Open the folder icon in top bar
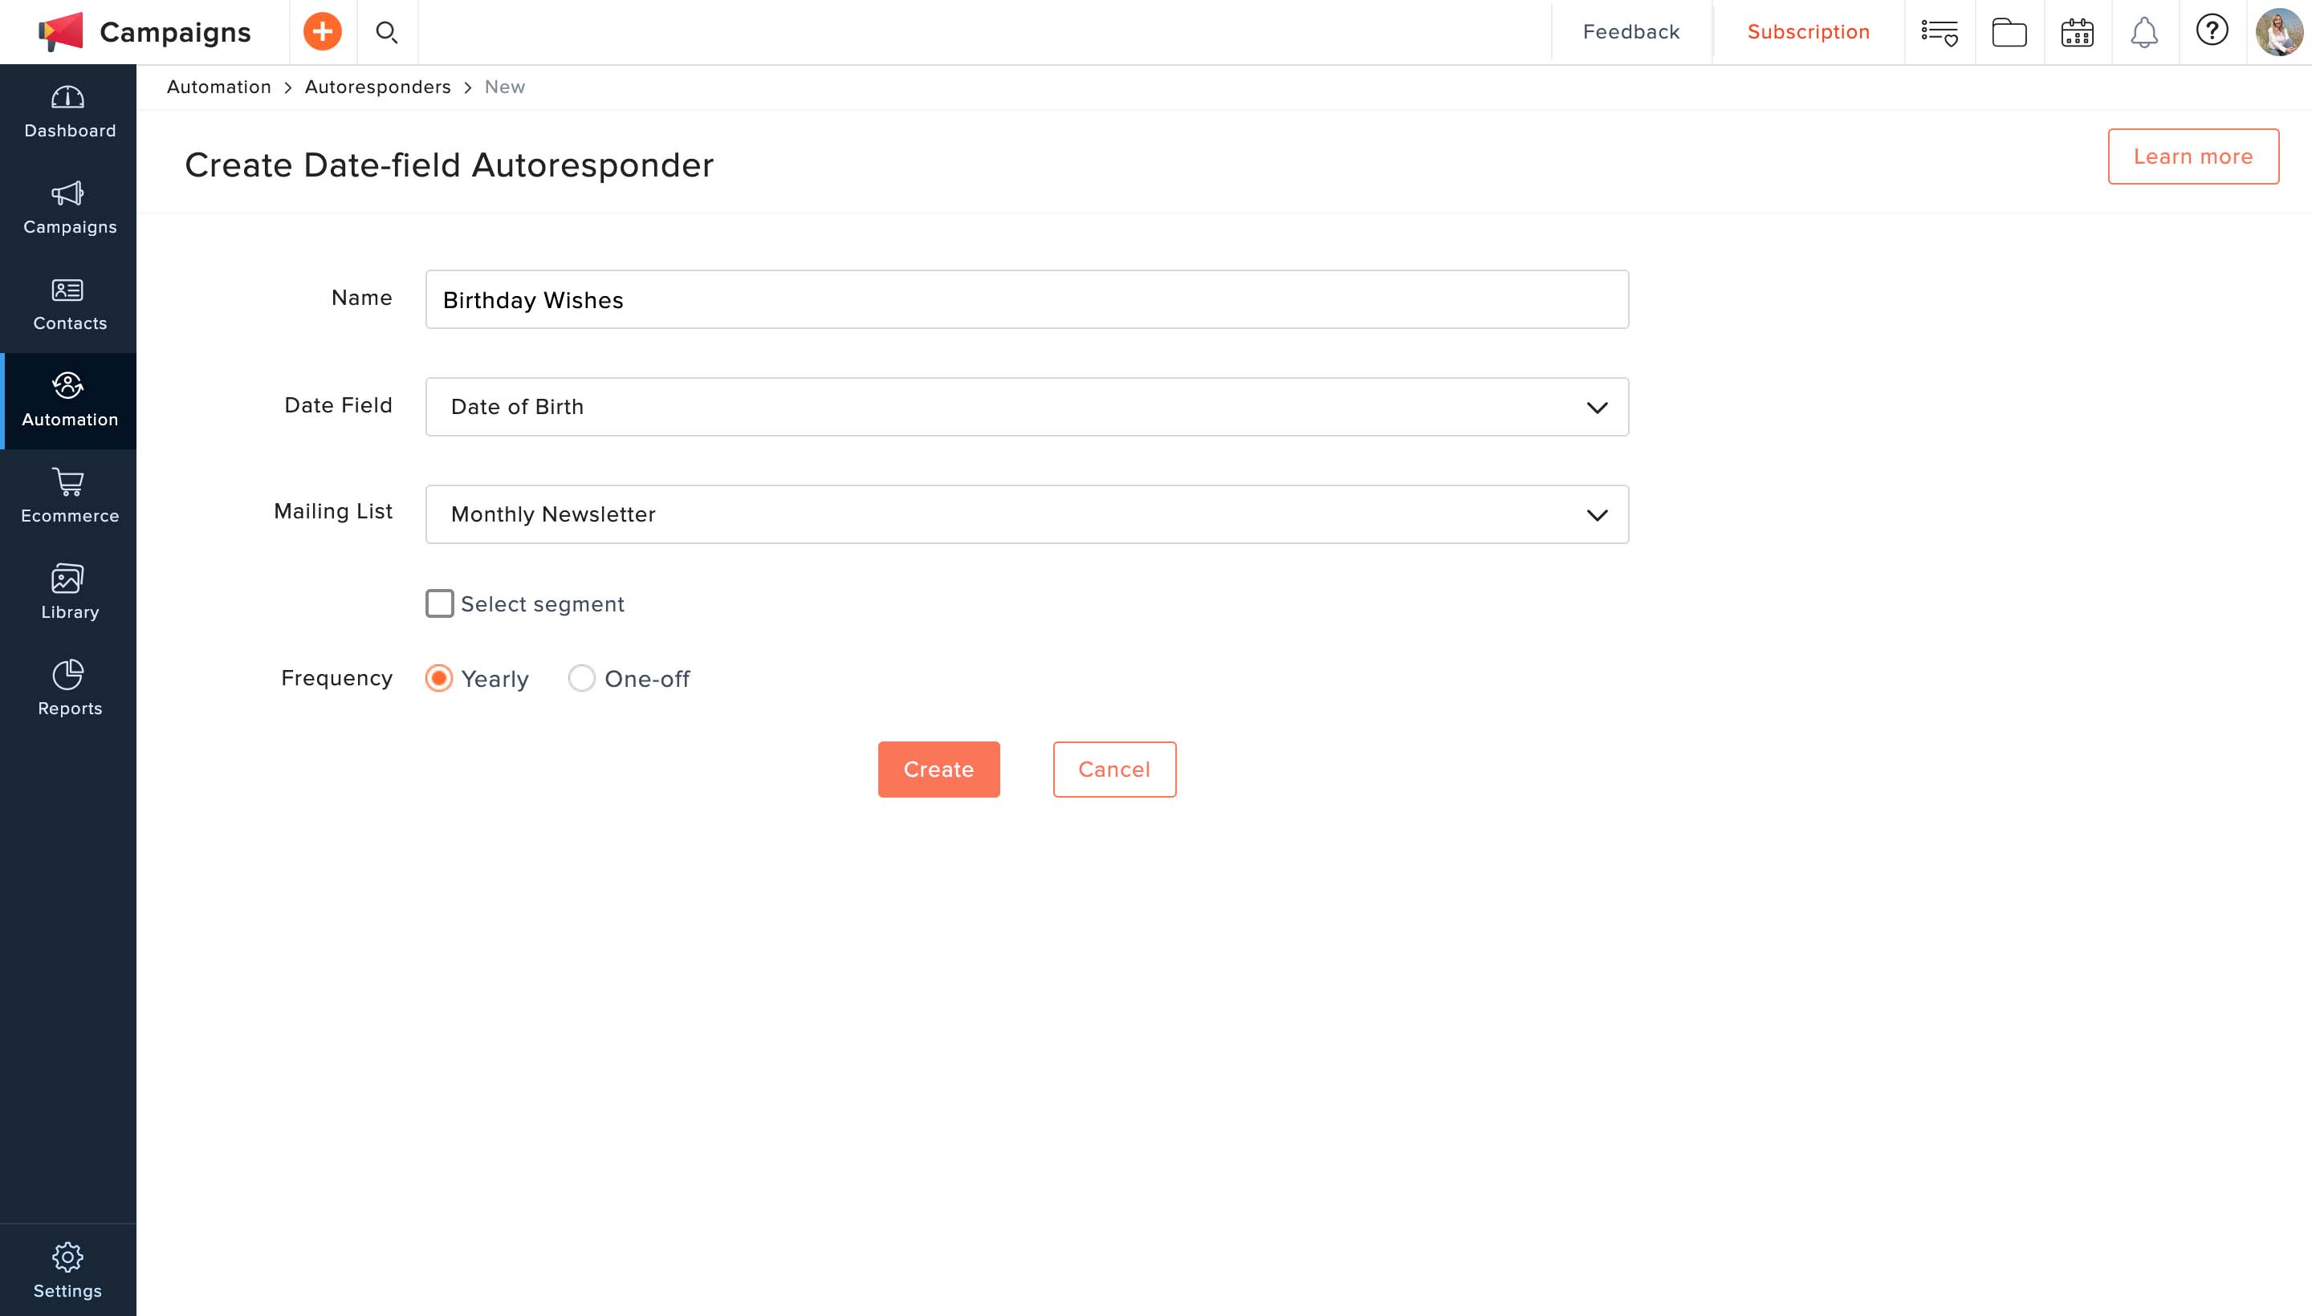Image resolution: width=2312 pixels, height=1316 pixels. (x=2009, y=34)
